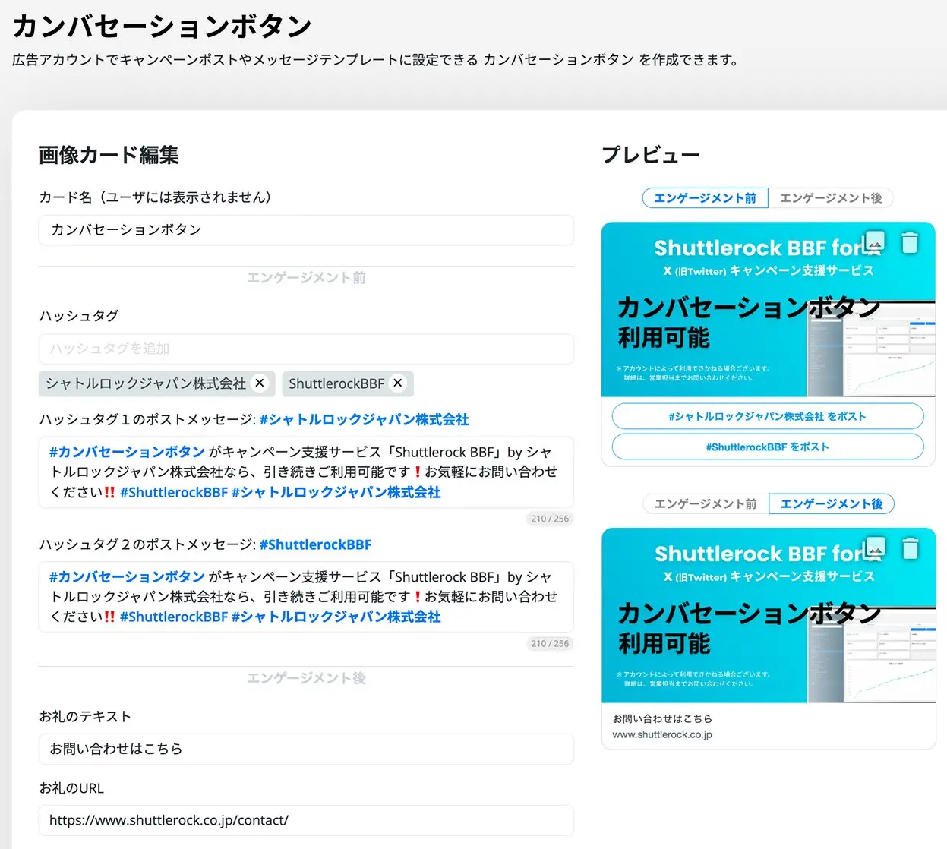The width and height of the screenshot is (947, 849).
Task: Remove the ShuttlerockBBF hashtag chip
Action: 397,383
